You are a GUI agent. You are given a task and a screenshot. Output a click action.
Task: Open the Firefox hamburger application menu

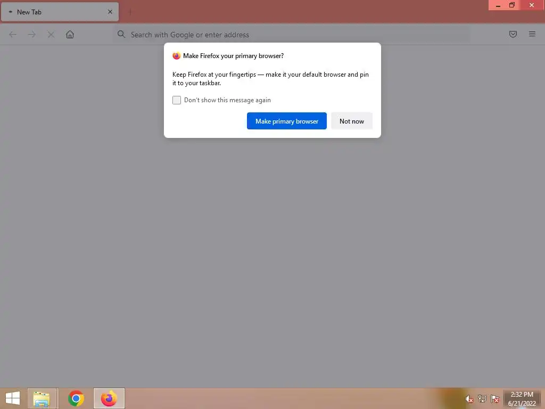532,34
